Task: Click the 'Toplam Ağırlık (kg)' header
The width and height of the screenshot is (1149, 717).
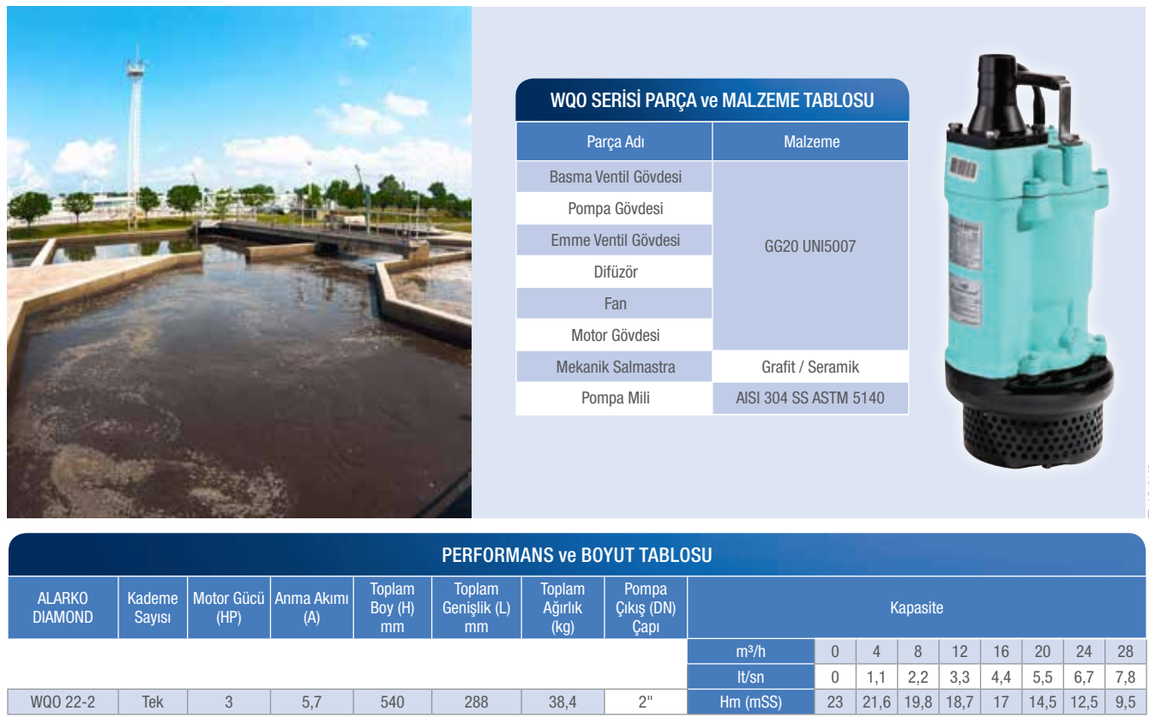Action: tap(563, 607)
